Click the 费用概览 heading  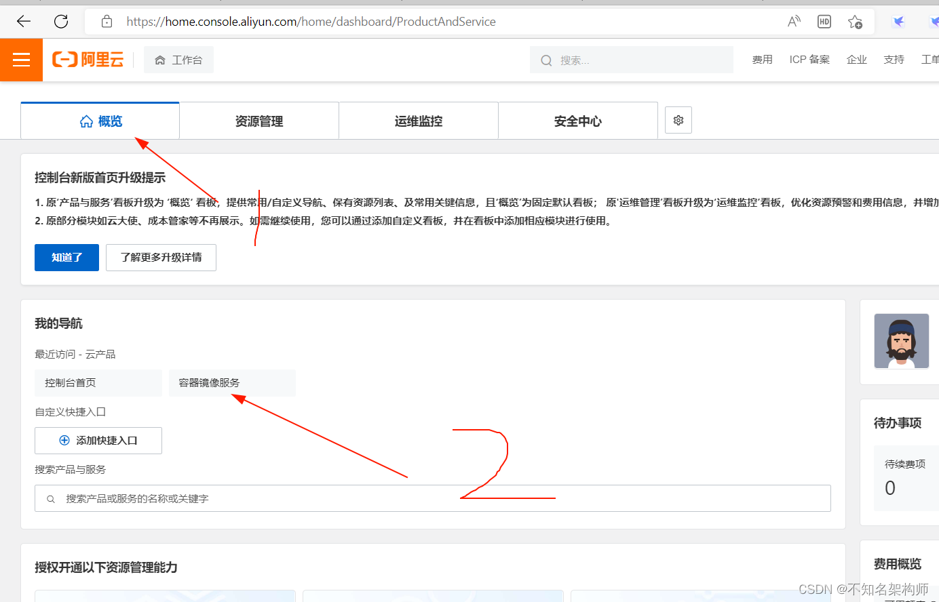point(898,564)
